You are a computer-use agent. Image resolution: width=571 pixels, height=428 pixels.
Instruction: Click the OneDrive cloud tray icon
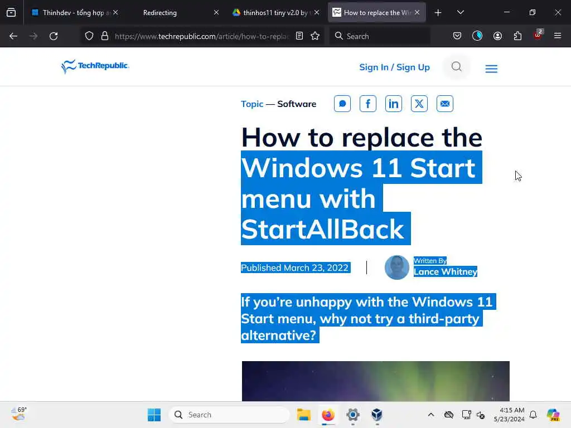pos(449,415)
